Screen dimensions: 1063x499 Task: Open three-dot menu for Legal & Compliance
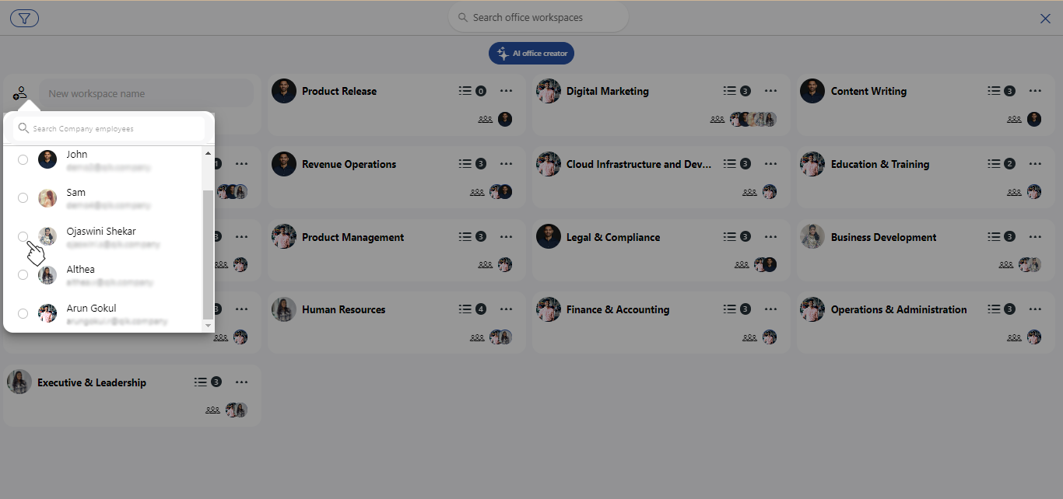(770, 237)
